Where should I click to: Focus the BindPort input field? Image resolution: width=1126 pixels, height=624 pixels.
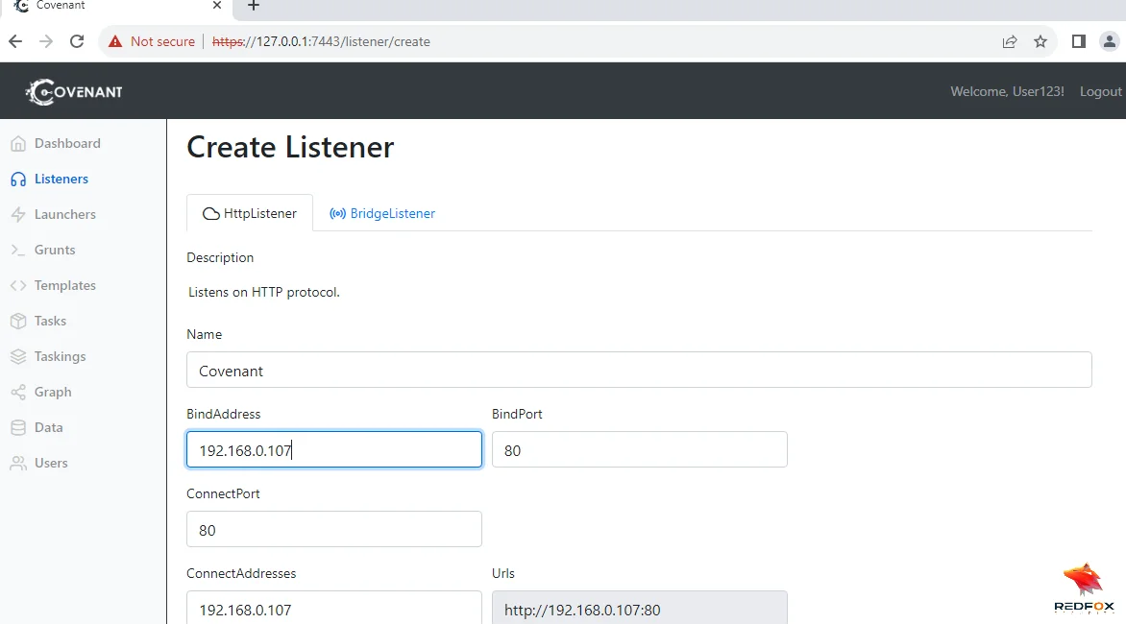click(639, 450)
